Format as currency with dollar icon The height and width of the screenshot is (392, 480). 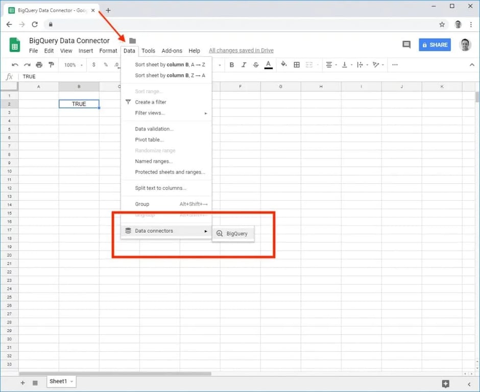(x=93, y=65)
